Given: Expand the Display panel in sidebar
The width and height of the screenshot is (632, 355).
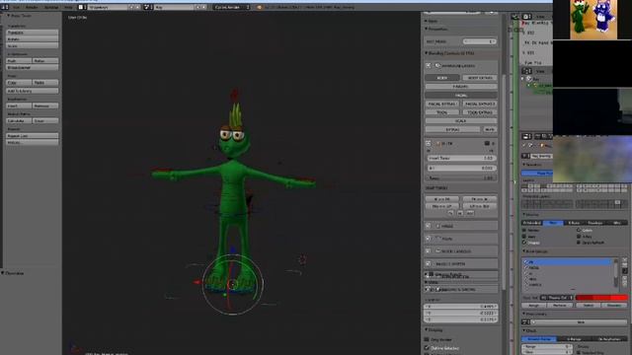Looking at the screenshot, I should [434, 330].
